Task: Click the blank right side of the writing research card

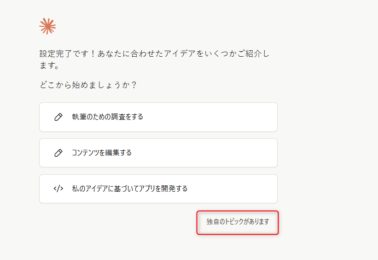Action: click(230, 117)
